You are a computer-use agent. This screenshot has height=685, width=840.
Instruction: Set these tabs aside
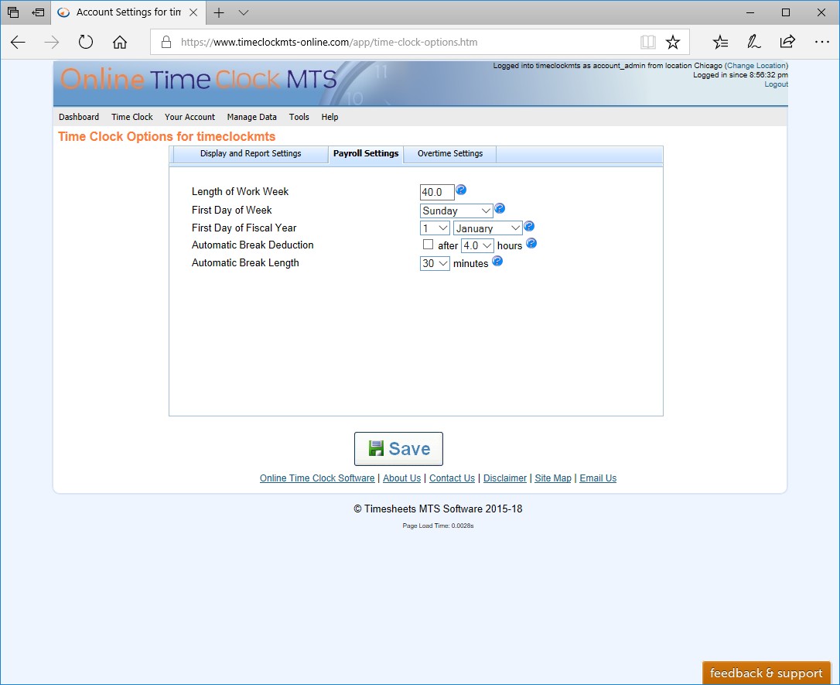point(38,12)
